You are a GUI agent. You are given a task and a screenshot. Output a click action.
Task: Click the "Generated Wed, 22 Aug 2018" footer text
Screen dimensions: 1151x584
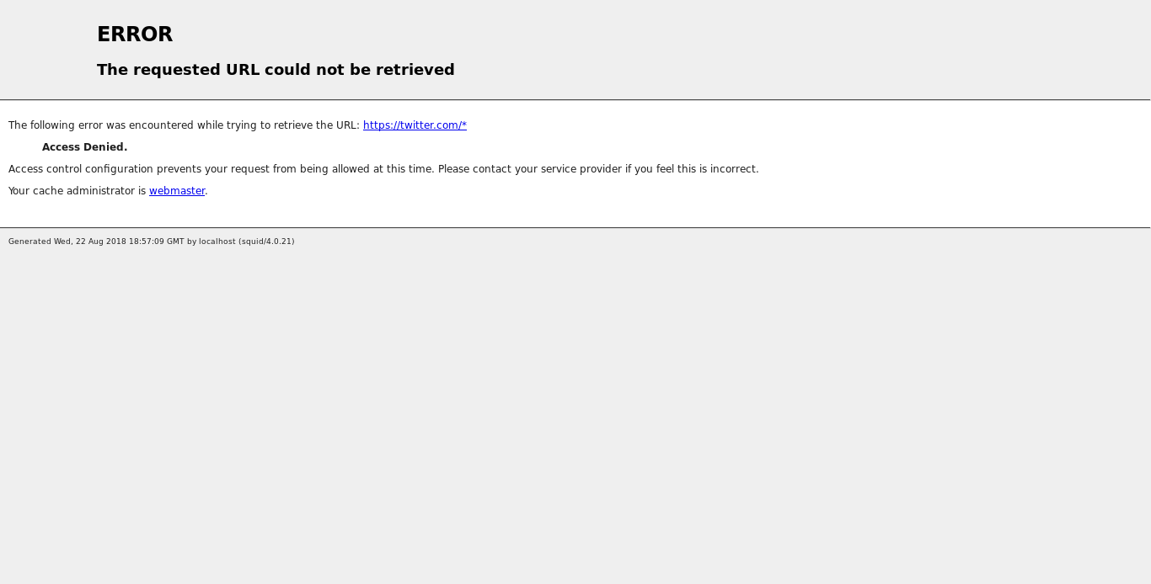point(152,242)
